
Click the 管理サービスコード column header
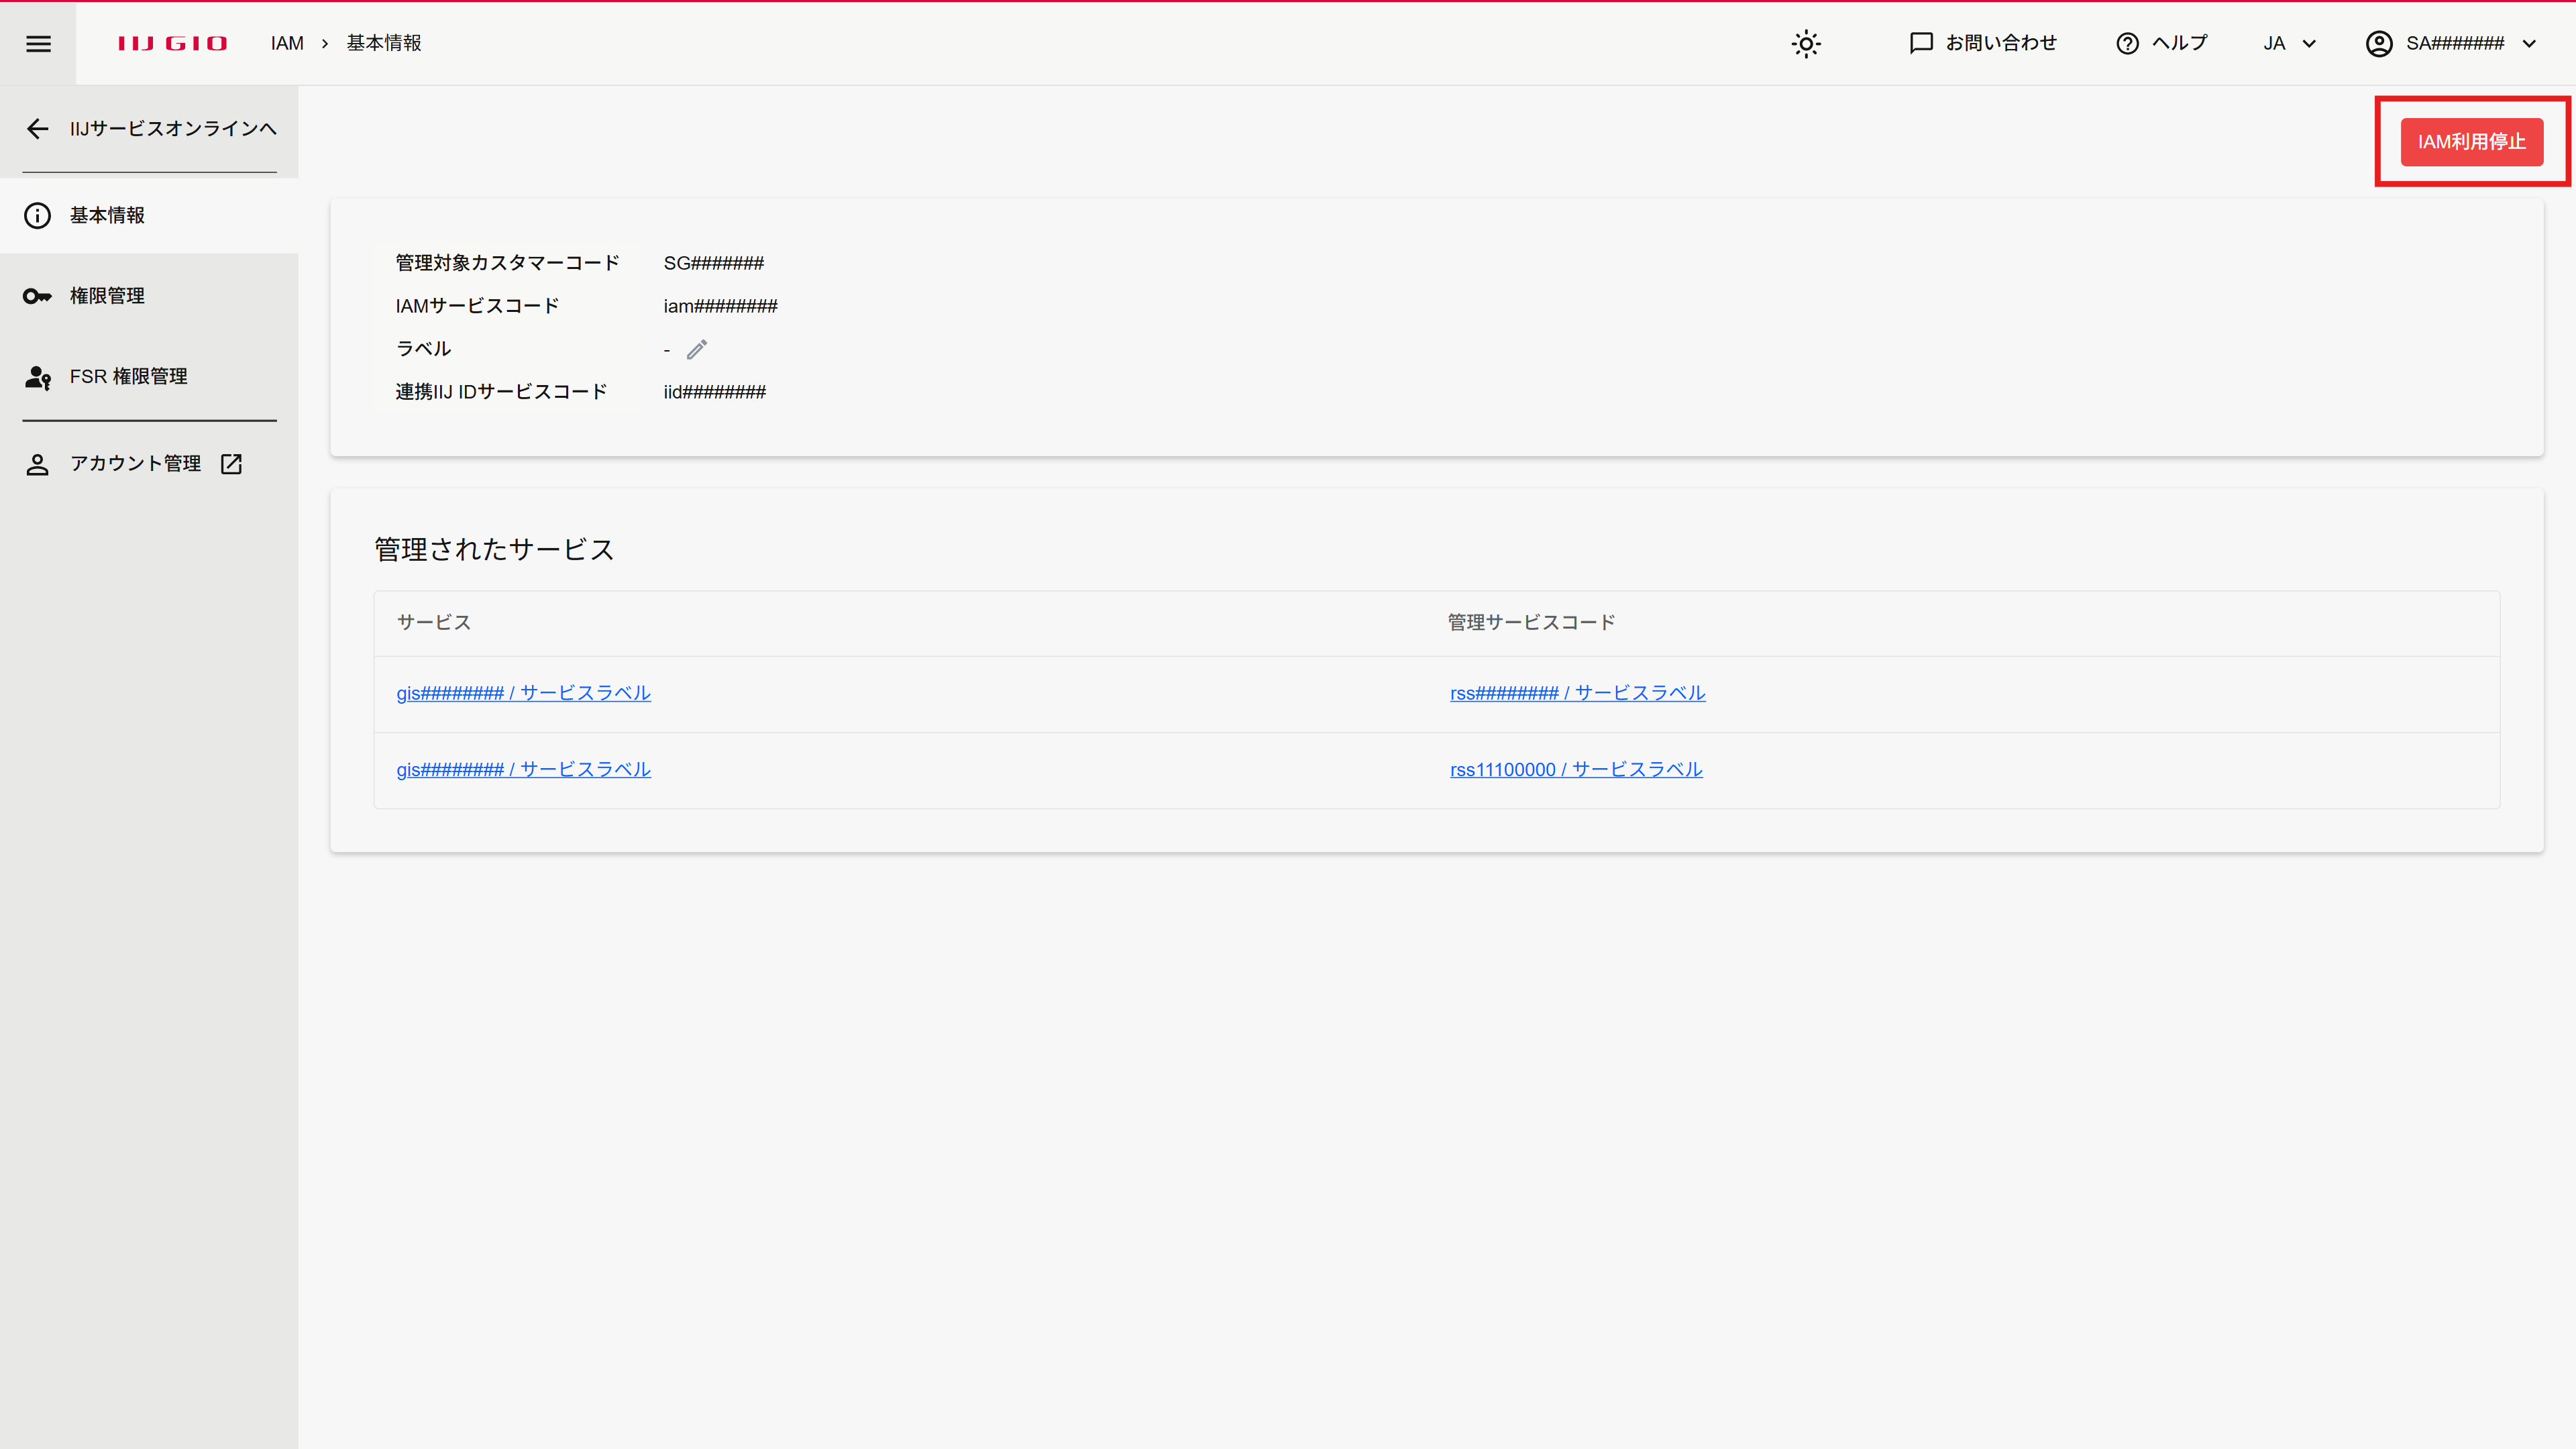1531,622
